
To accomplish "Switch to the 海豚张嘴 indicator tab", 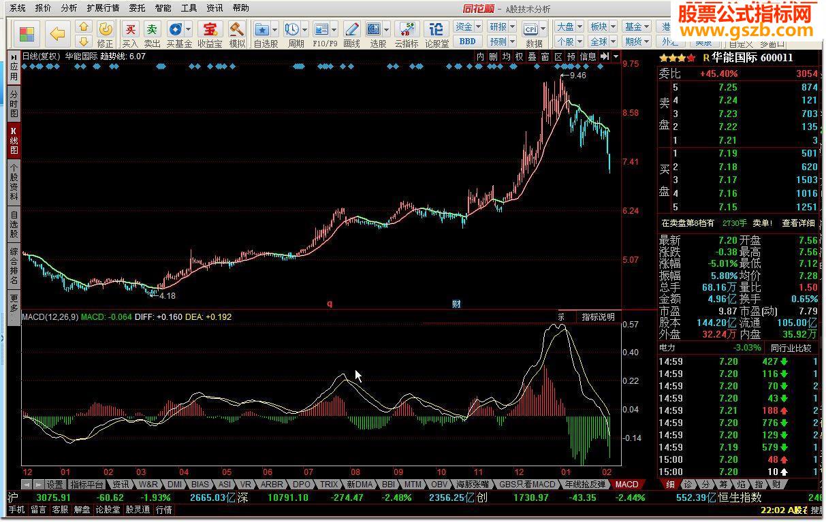I will [473, 485].
